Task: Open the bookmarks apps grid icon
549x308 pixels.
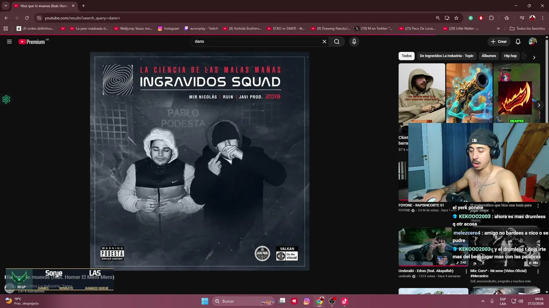Action: (6, 29)
